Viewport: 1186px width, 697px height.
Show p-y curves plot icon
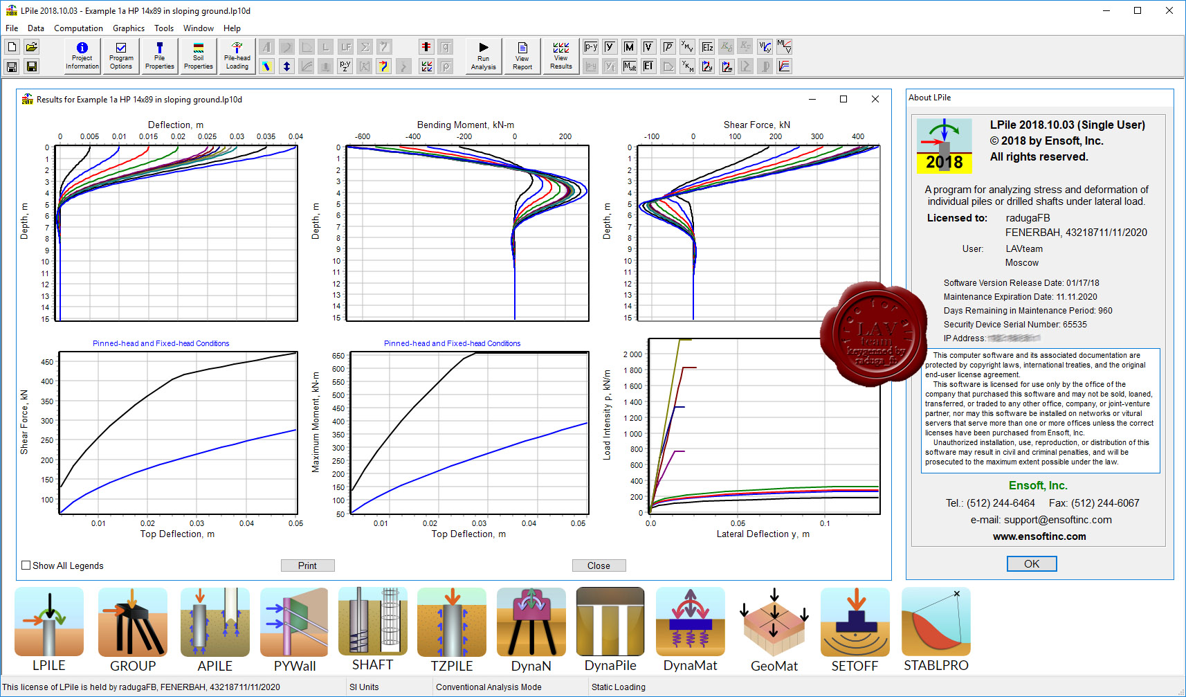coord(590,47)
